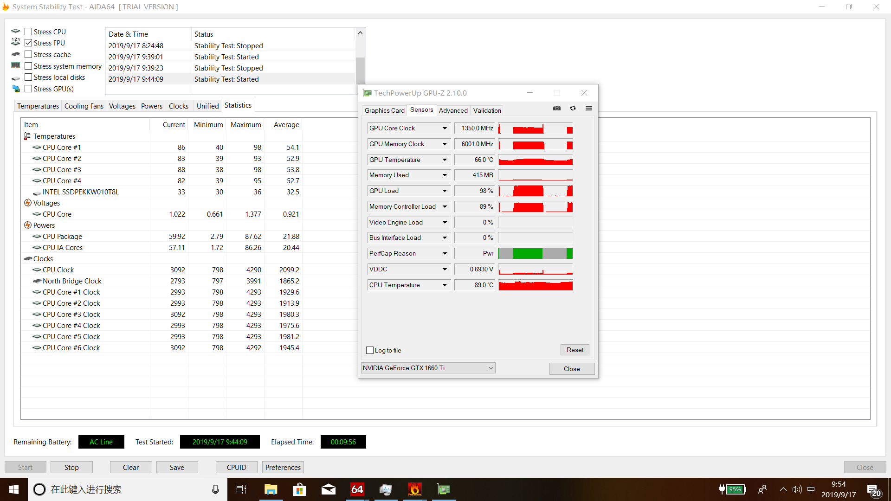Open the GPU-Z hamburger menu icon
This screenshot has height=501, width=891.
588,108
